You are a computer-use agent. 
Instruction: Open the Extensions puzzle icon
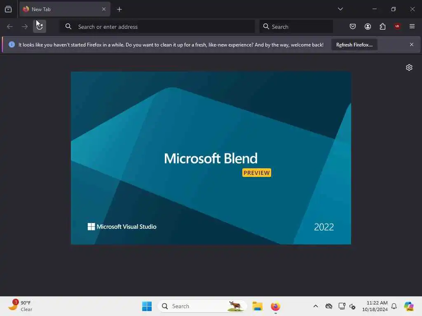tap(382, 26)
